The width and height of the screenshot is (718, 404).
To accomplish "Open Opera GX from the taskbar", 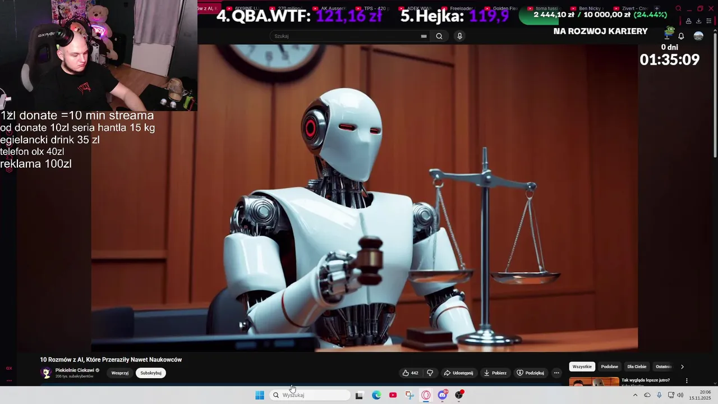I will click(x=426, y=395).
